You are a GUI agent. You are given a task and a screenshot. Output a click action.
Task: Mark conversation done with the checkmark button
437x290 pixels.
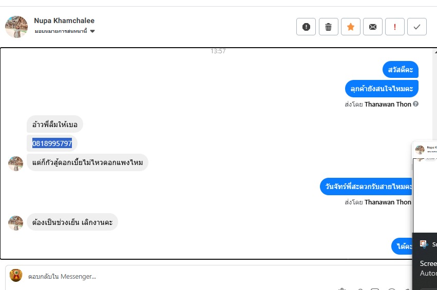tap(417, 27)
